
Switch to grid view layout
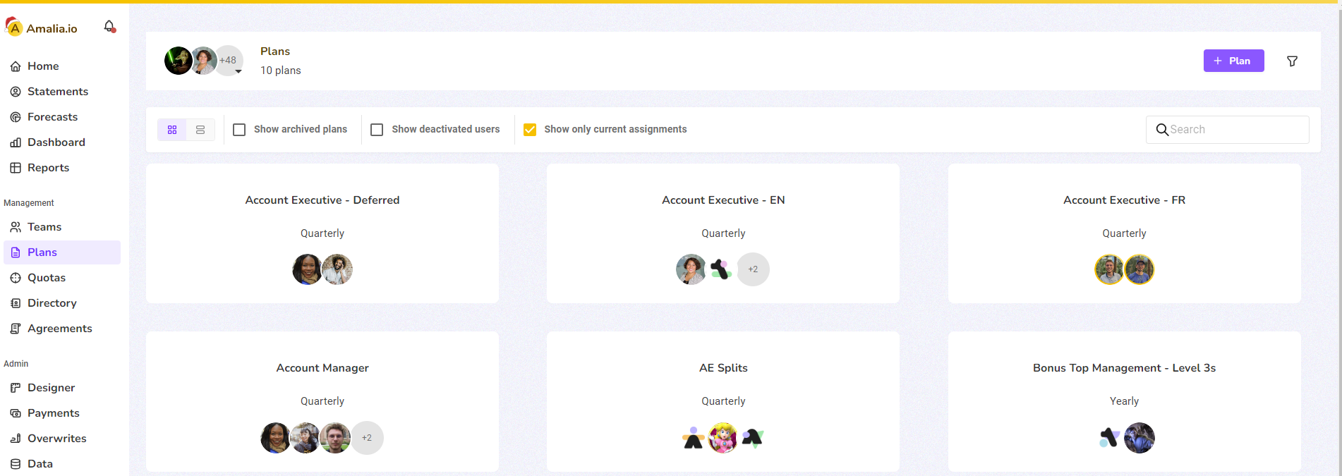(x=172, y=130)
